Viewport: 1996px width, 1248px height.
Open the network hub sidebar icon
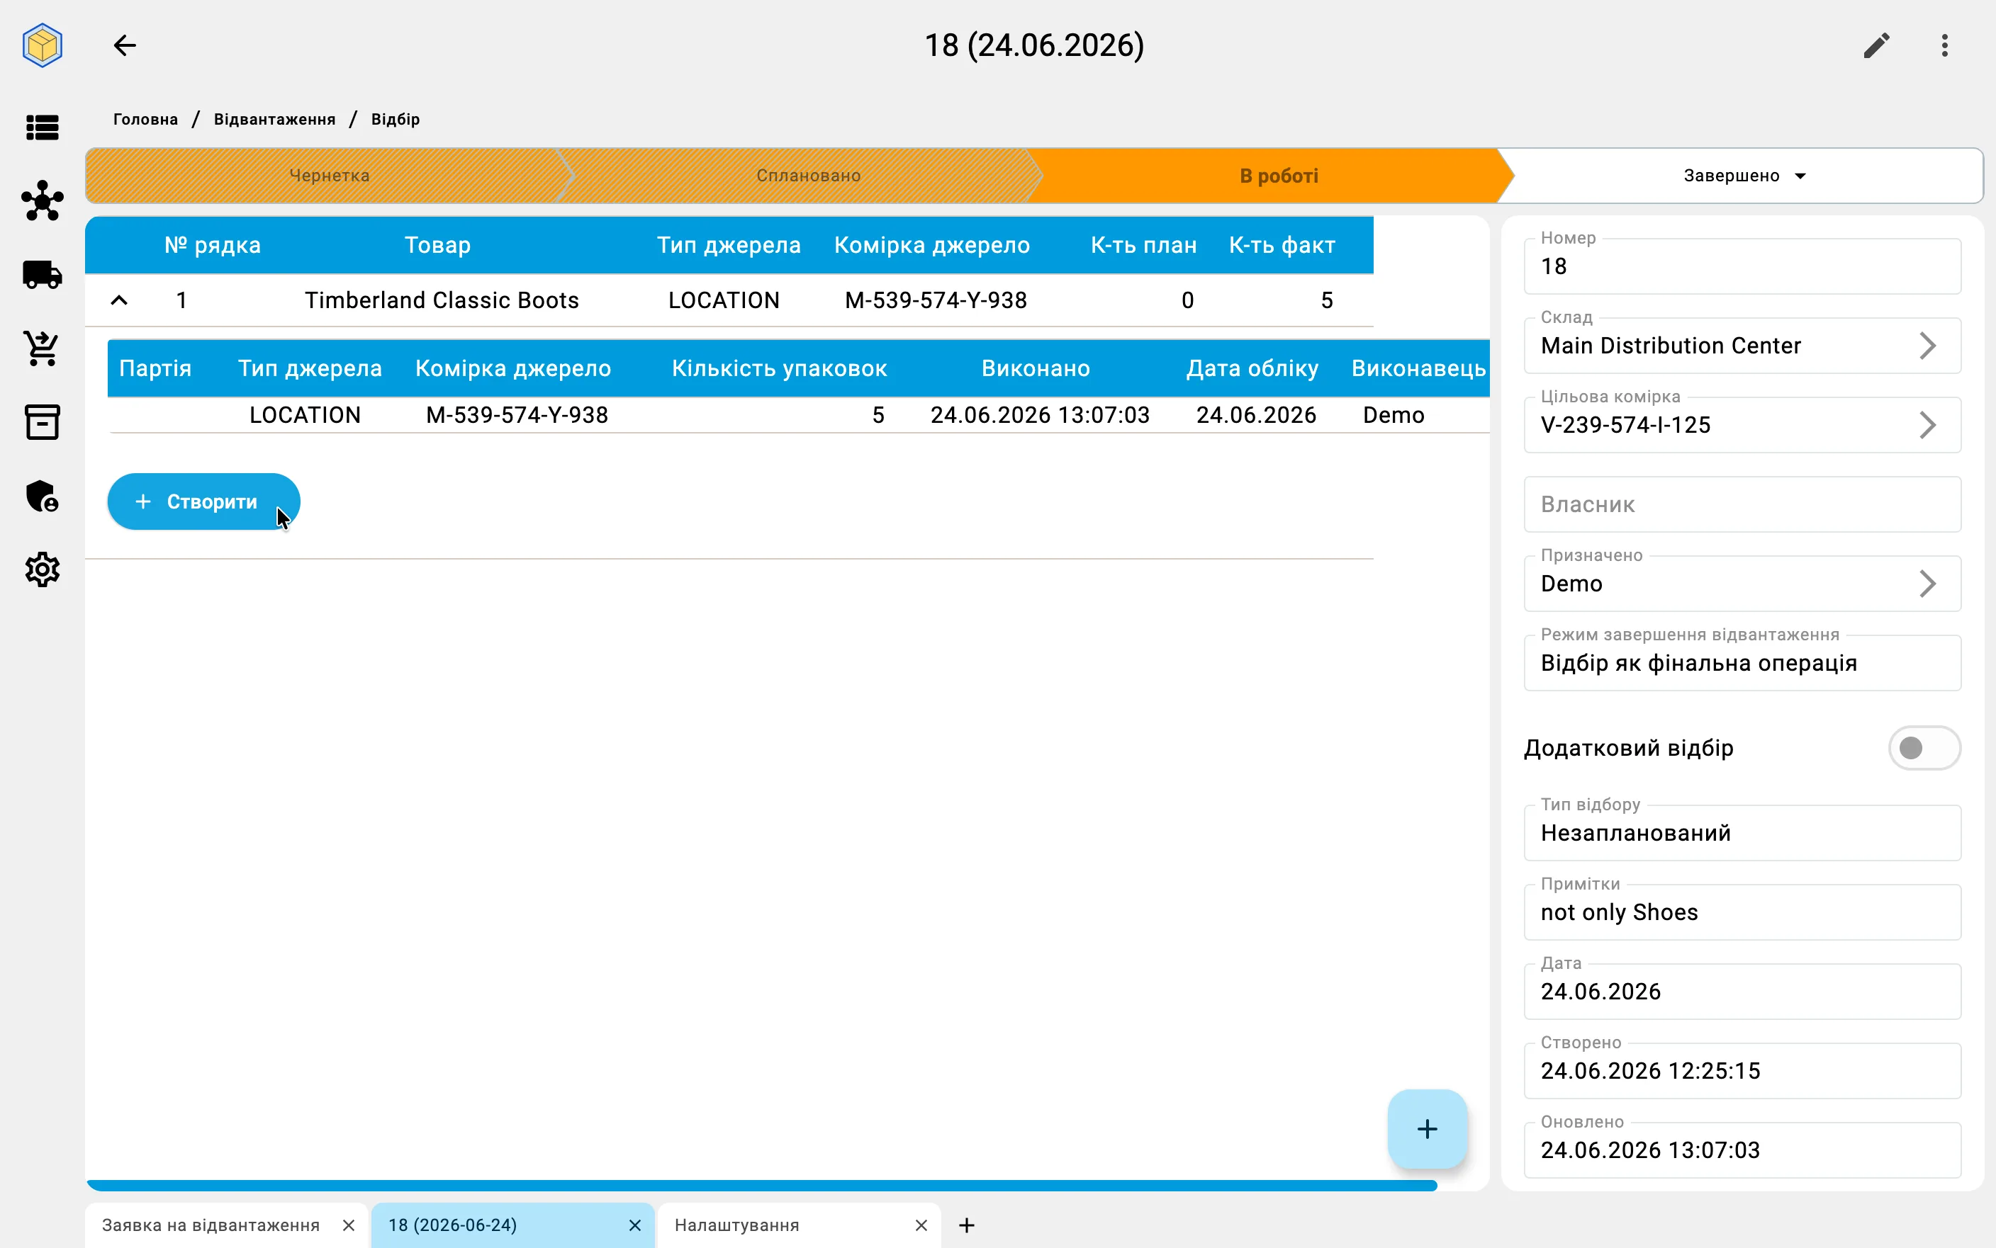pos(42,200)
